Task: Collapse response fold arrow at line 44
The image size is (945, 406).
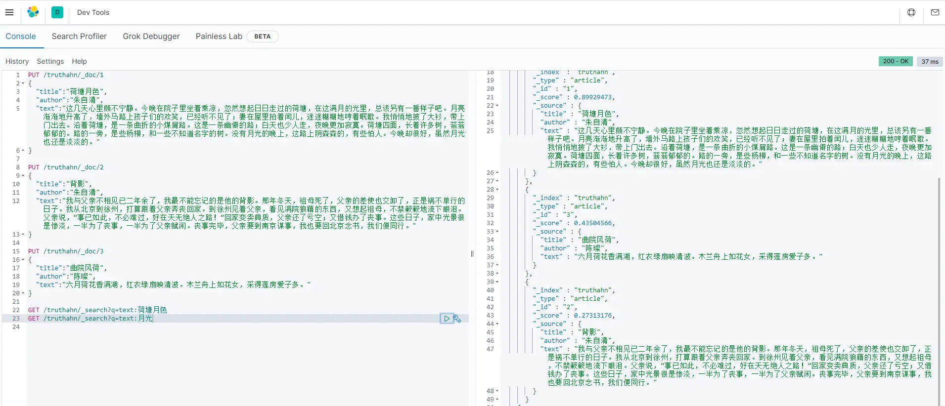Action: pos(497,324)
